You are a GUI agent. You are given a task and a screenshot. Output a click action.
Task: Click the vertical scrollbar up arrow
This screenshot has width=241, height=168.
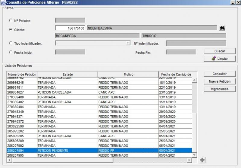click(194, 80)
